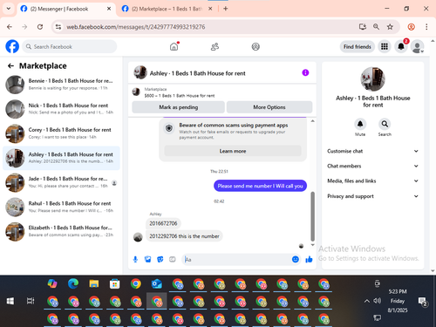Click the browser address bar URL
Image resolution: width=436 pixels, height=327 pixels.
point(136,27)
